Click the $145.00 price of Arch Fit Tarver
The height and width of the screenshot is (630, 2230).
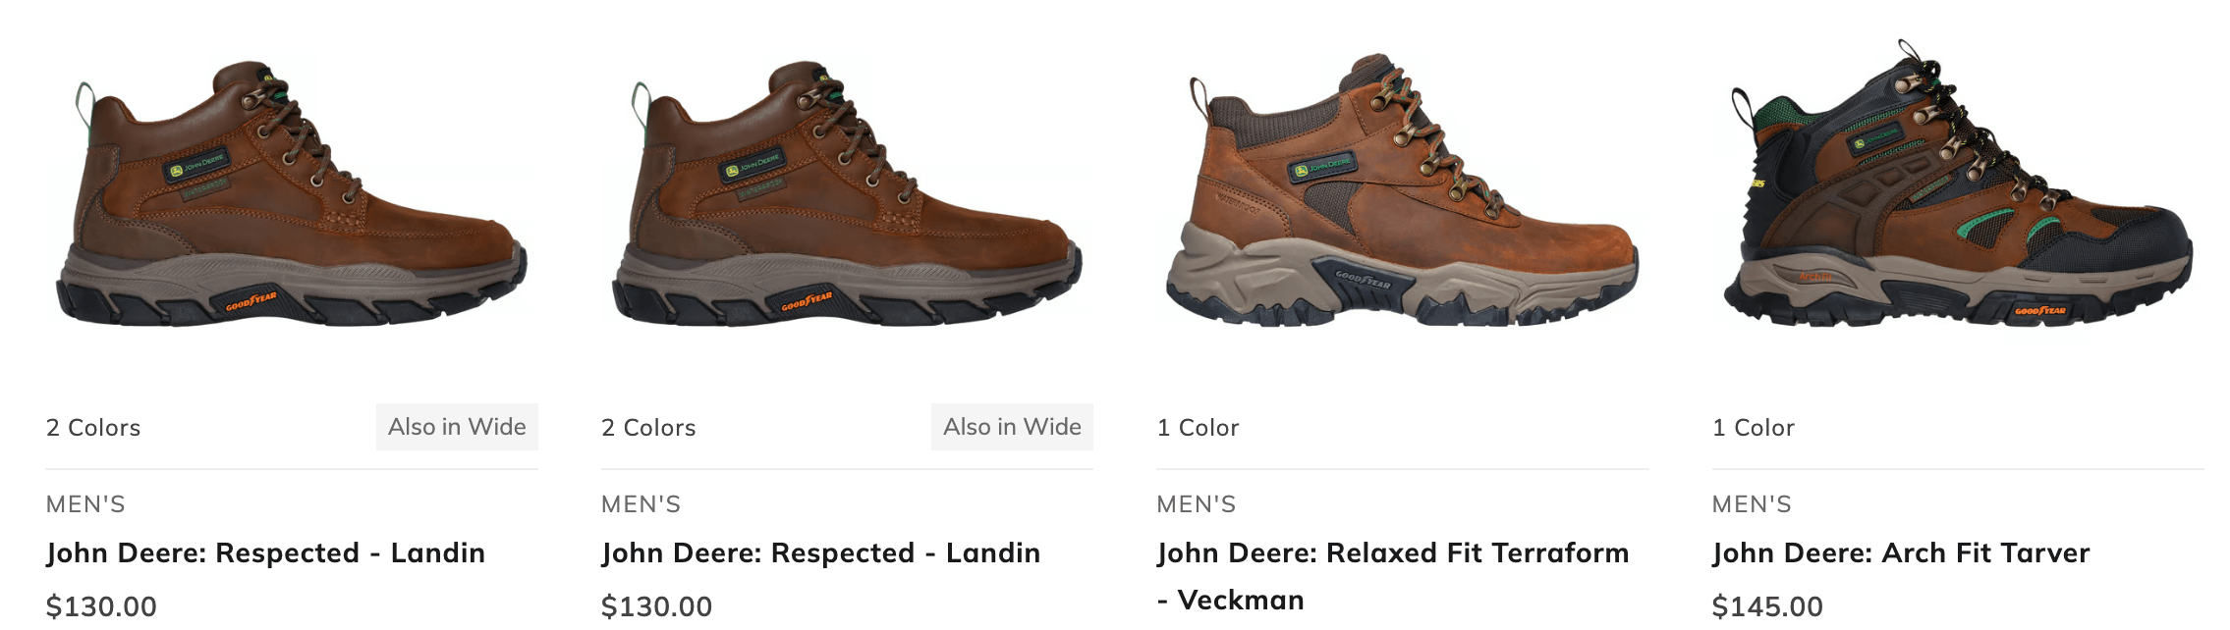(1767, 606)
